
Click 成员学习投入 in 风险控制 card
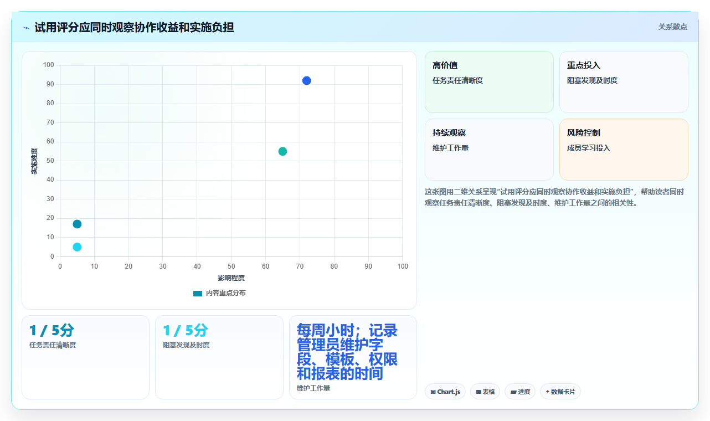pos(589,148)
